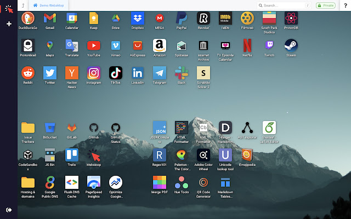Click the XML Formatter icon

click(203, 128)
